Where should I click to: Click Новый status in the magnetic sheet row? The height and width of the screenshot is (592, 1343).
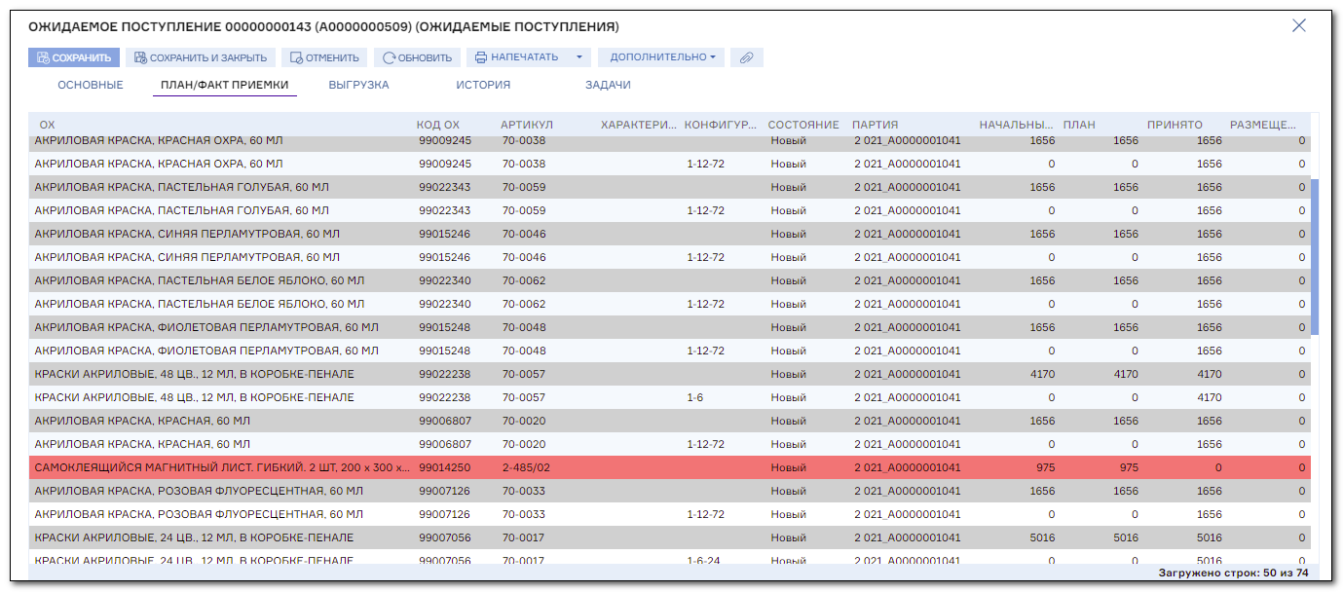tap(789, 467)
